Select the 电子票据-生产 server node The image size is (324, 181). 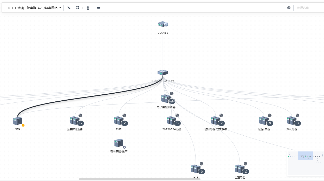(119, 143)
